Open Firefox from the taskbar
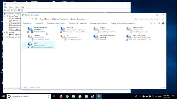This screenshot has height=99, width=177. (x=61, y=97)
